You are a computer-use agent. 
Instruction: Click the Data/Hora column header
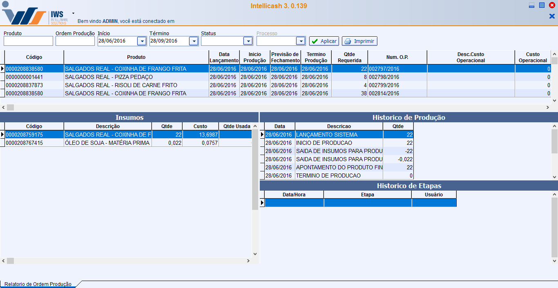point(294,195)
